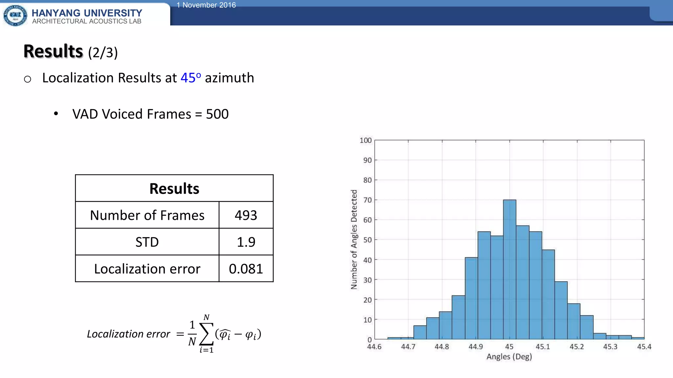Click the Number of Angles Detected label

tap(354, 240)
